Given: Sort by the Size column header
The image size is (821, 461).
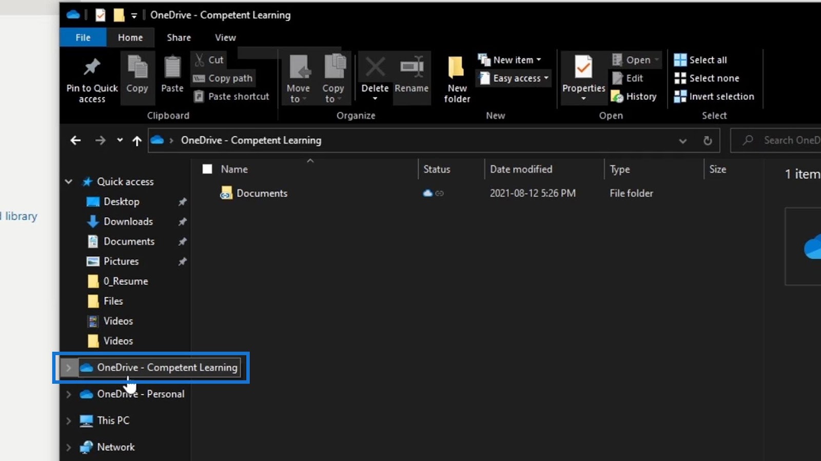Looking at the screenshot, I should pyautogui.click(x=717, y=169).
